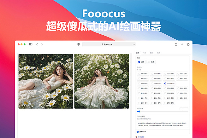Switch to the 高级 tab

(158, 53)
